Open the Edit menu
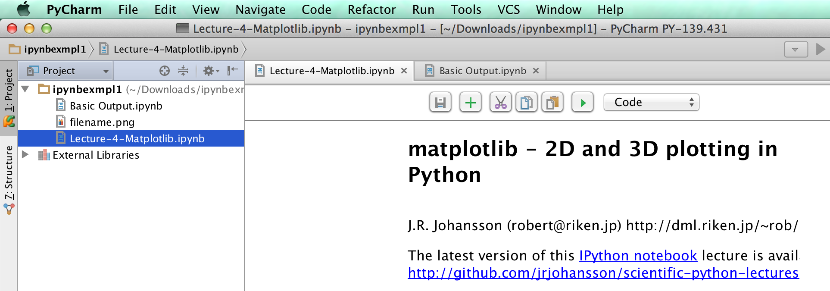The image size is (830, 291). click(x=165, y=9)
